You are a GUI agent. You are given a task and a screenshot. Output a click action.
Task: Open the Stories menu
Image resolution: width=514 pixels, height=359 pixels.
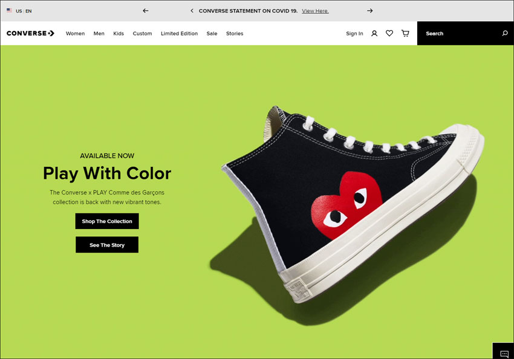point(235,33)
